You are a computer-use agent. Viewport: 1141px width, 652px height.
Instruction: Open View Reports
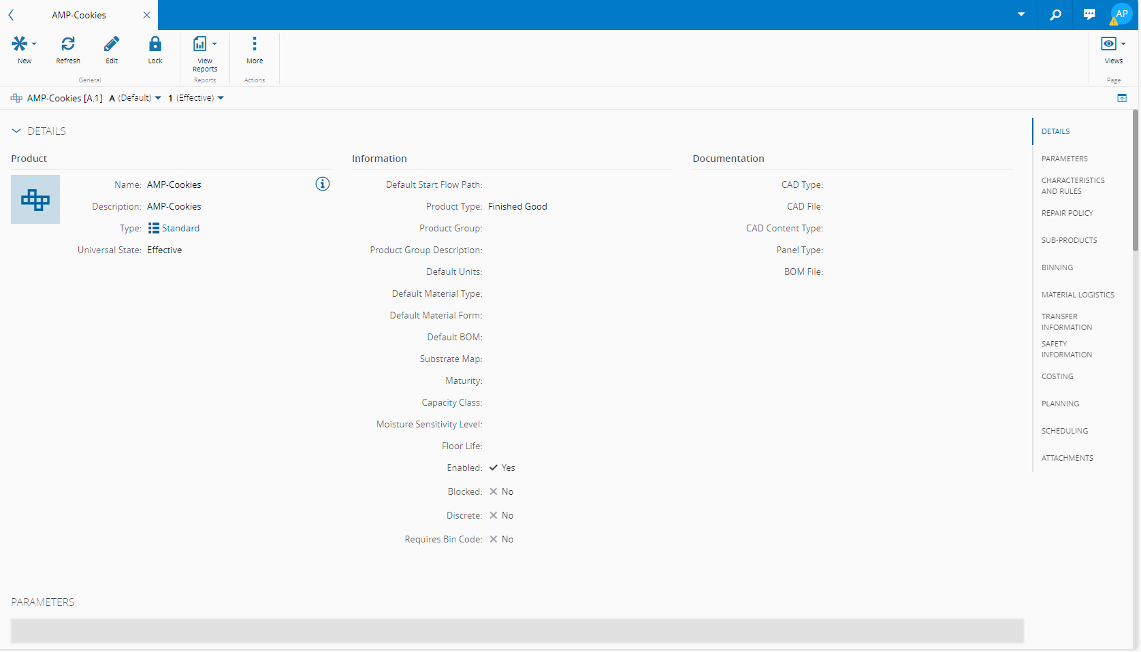point(201,45)
